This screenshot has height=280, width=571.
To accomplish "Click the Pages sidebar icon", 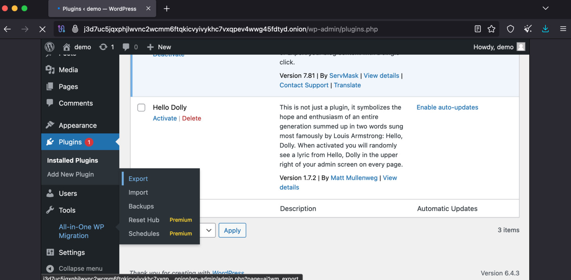I will click(x=50, y=86).
